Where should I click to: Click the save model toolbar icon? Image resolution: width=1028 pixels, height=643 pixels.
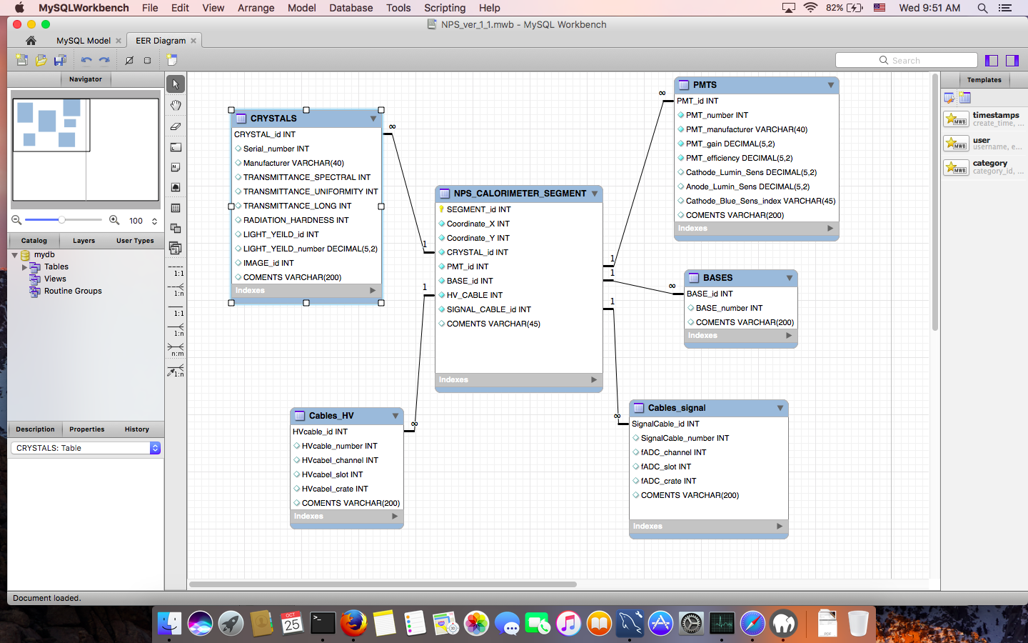coord(60,60)
